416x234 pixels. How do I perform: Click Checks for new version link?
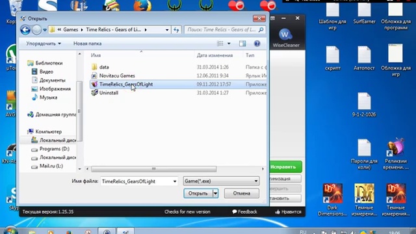(x=187, y=212)
